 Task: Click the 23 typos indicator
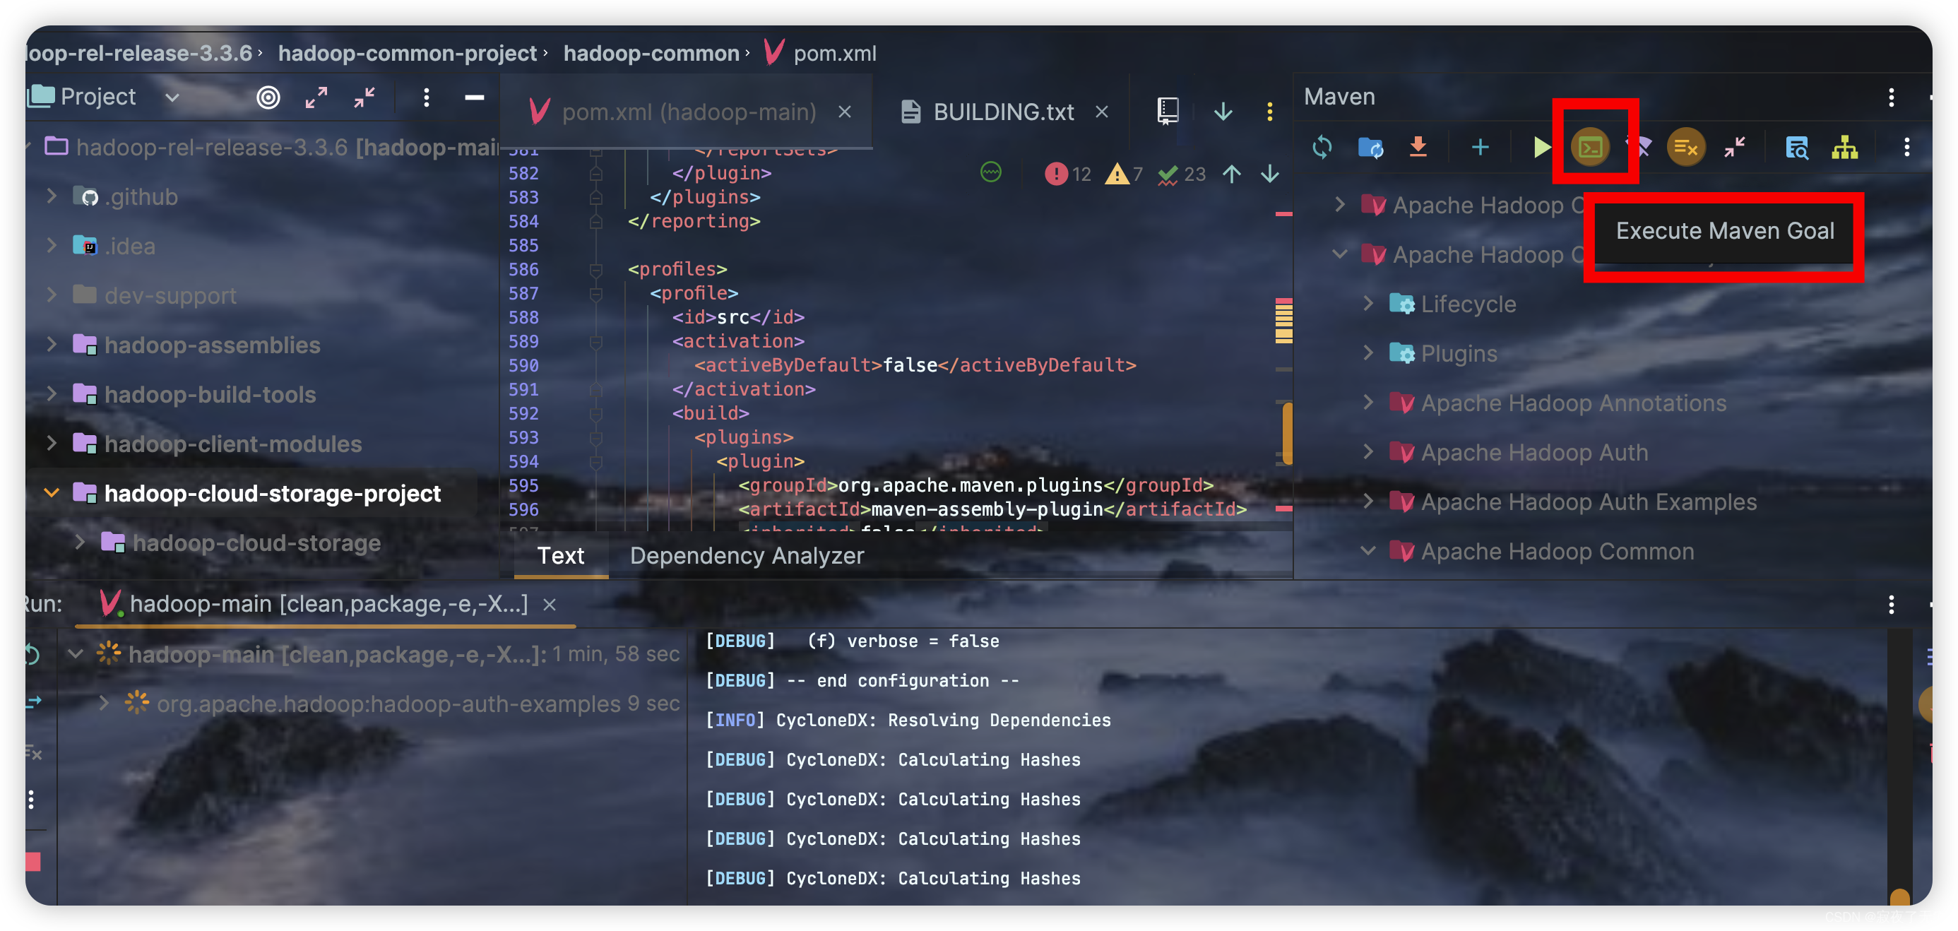pyautogui.click(x=1182, y=174)
